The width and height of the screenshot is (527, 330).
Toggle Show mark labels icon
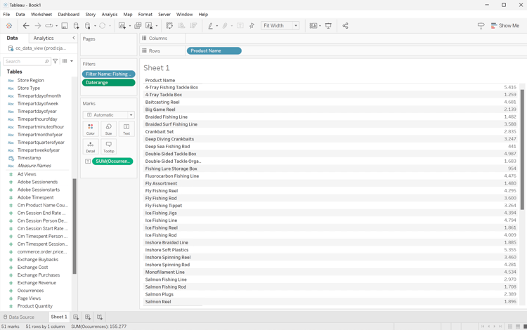click(240, 26)
